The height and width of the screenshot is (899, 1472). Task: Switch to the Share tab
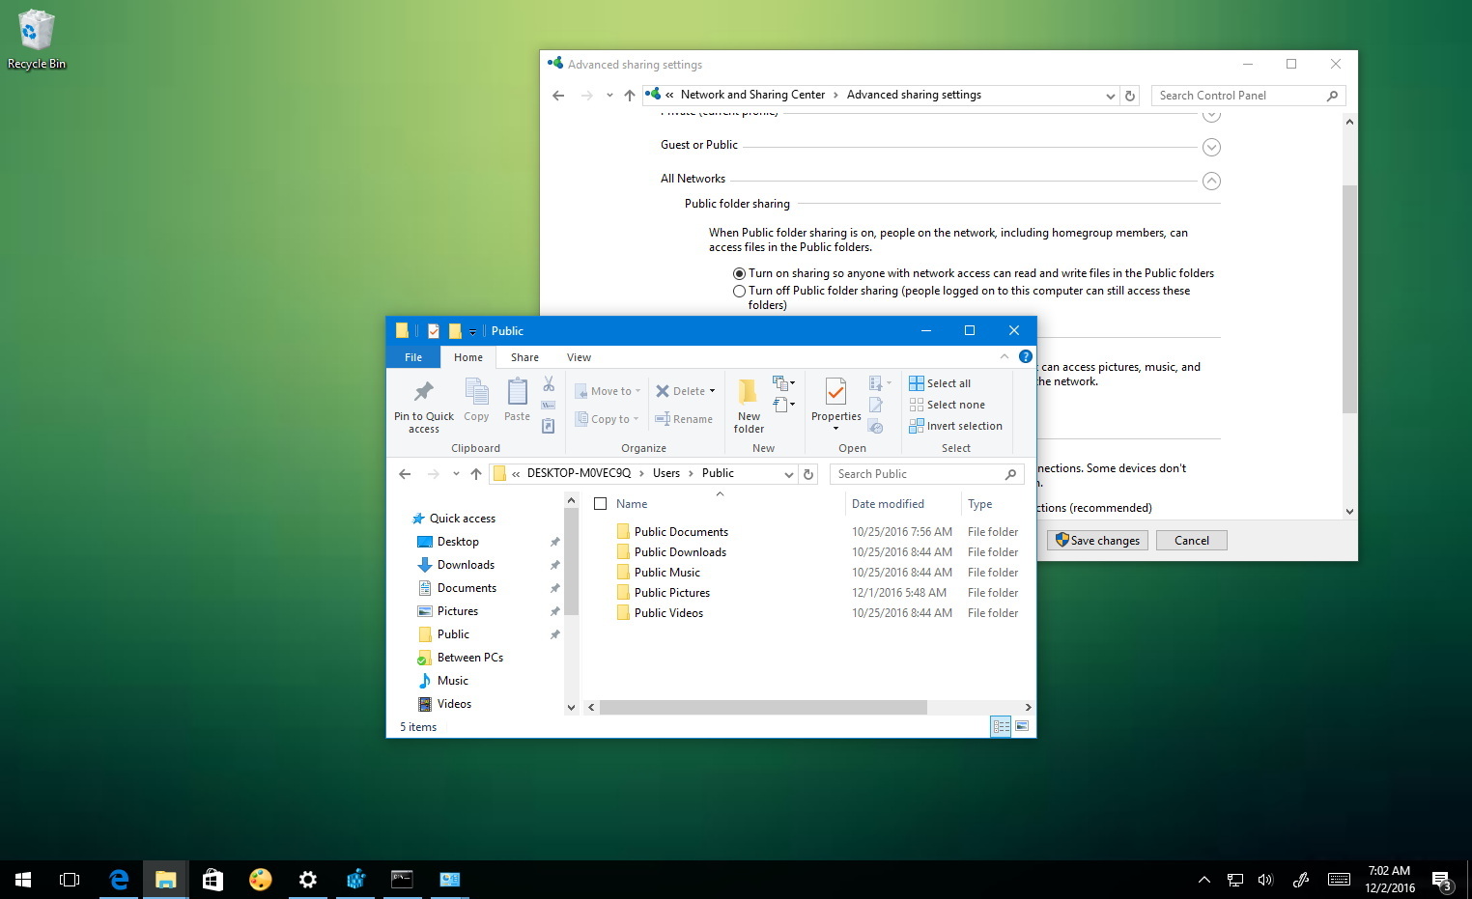(x=524, y=356)
